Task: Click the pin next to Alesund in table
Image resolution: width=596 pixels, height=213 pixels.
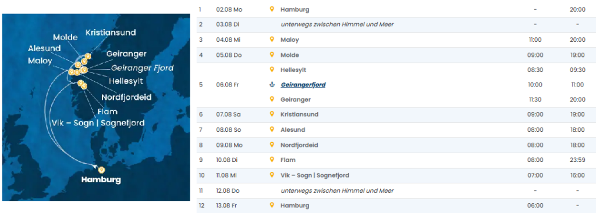Action: pos(272,129)
